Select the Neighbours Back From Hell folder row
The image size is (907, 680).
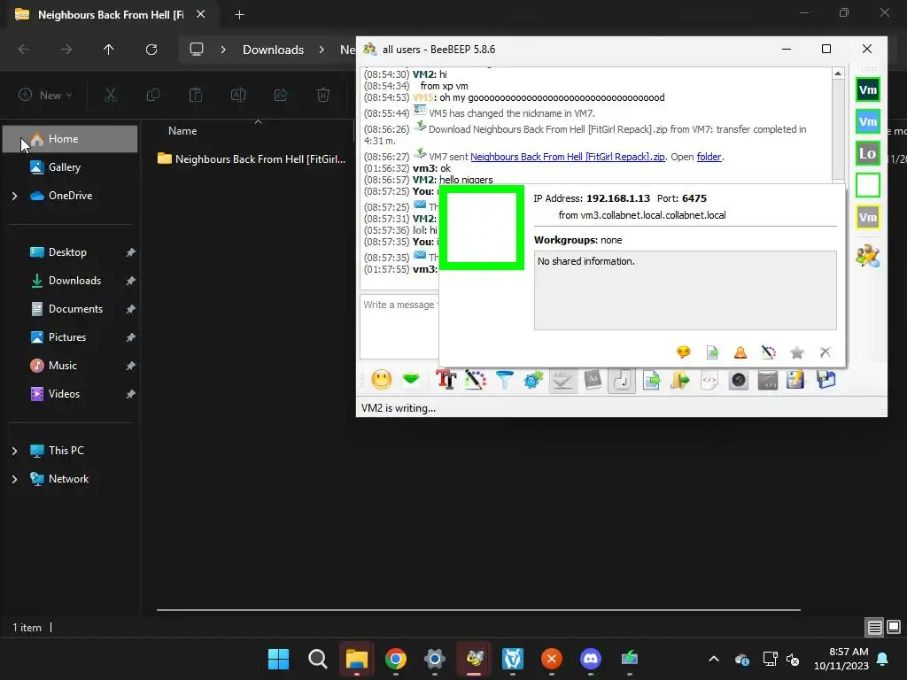[252, 159]
